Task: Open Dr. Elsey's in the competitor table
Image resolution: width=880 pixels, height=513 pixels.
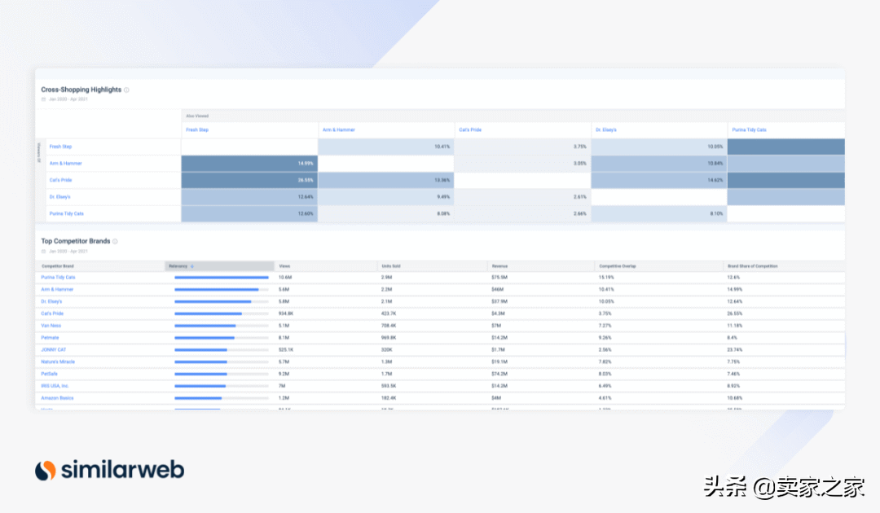Action: coord(51,301)
